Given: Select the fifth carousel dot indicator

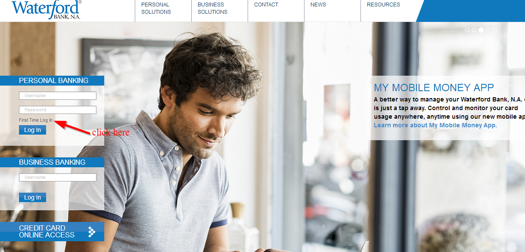Looking at the screenshot, I should (494, 30).
